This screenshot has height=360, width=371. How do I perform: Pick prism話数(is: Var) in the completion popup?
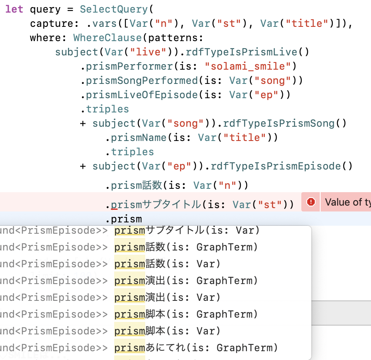coord(167,264)
